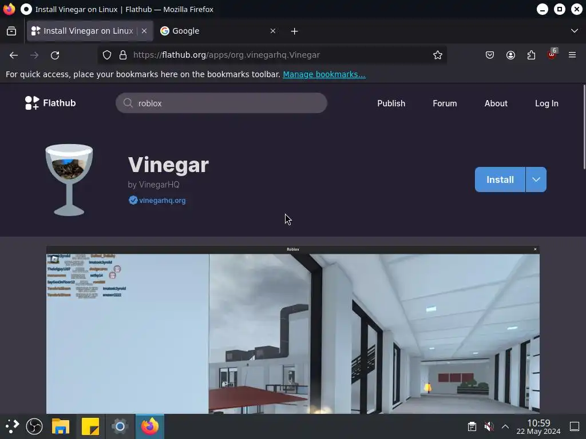Viewport: 586px width, 439px height.
Task: Open sticky notes taskbar app
Action: 90,426
